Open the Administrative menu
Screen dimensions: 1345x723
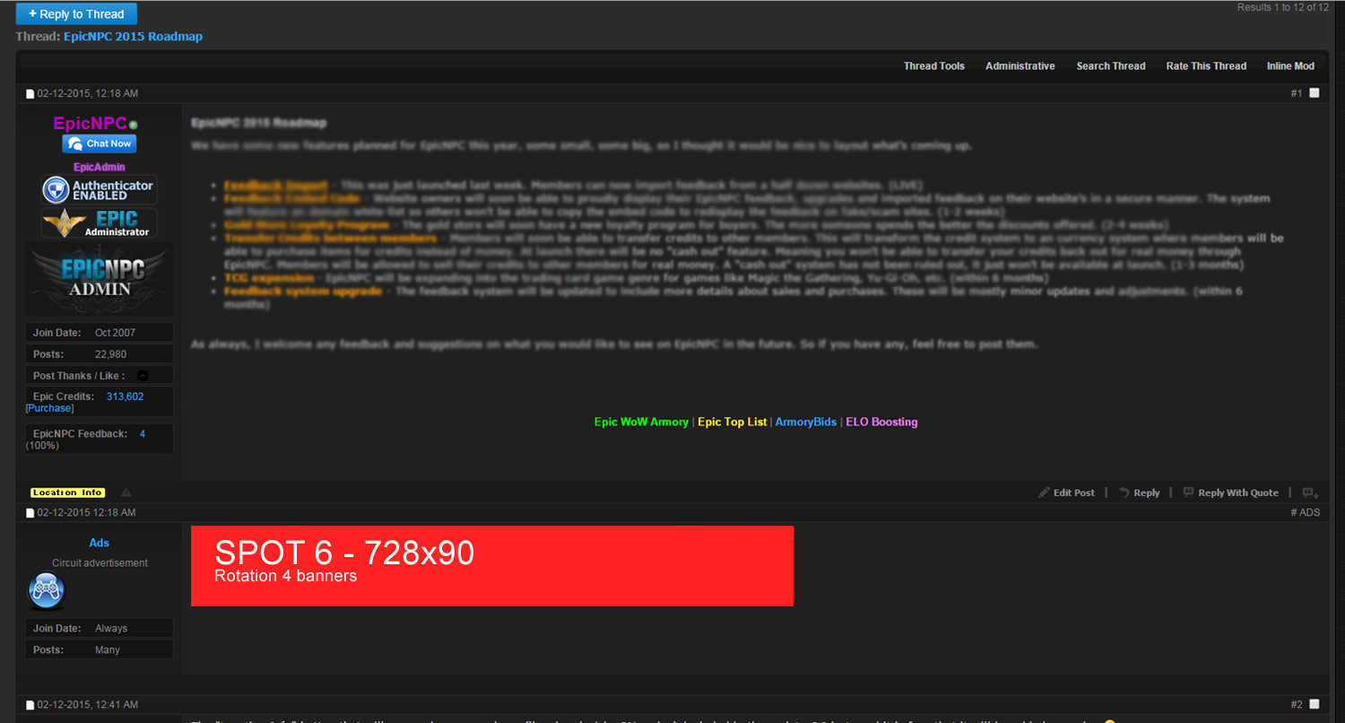(x=1020, y=66)
